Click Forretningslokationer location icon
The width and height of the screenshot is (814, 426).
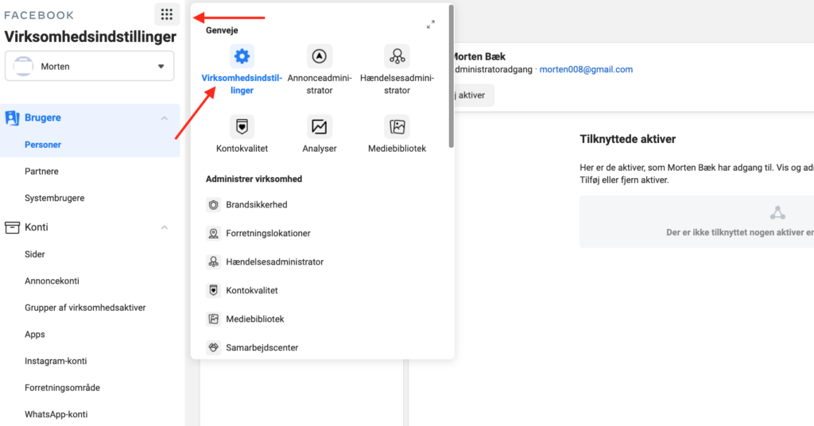point(213,234)
